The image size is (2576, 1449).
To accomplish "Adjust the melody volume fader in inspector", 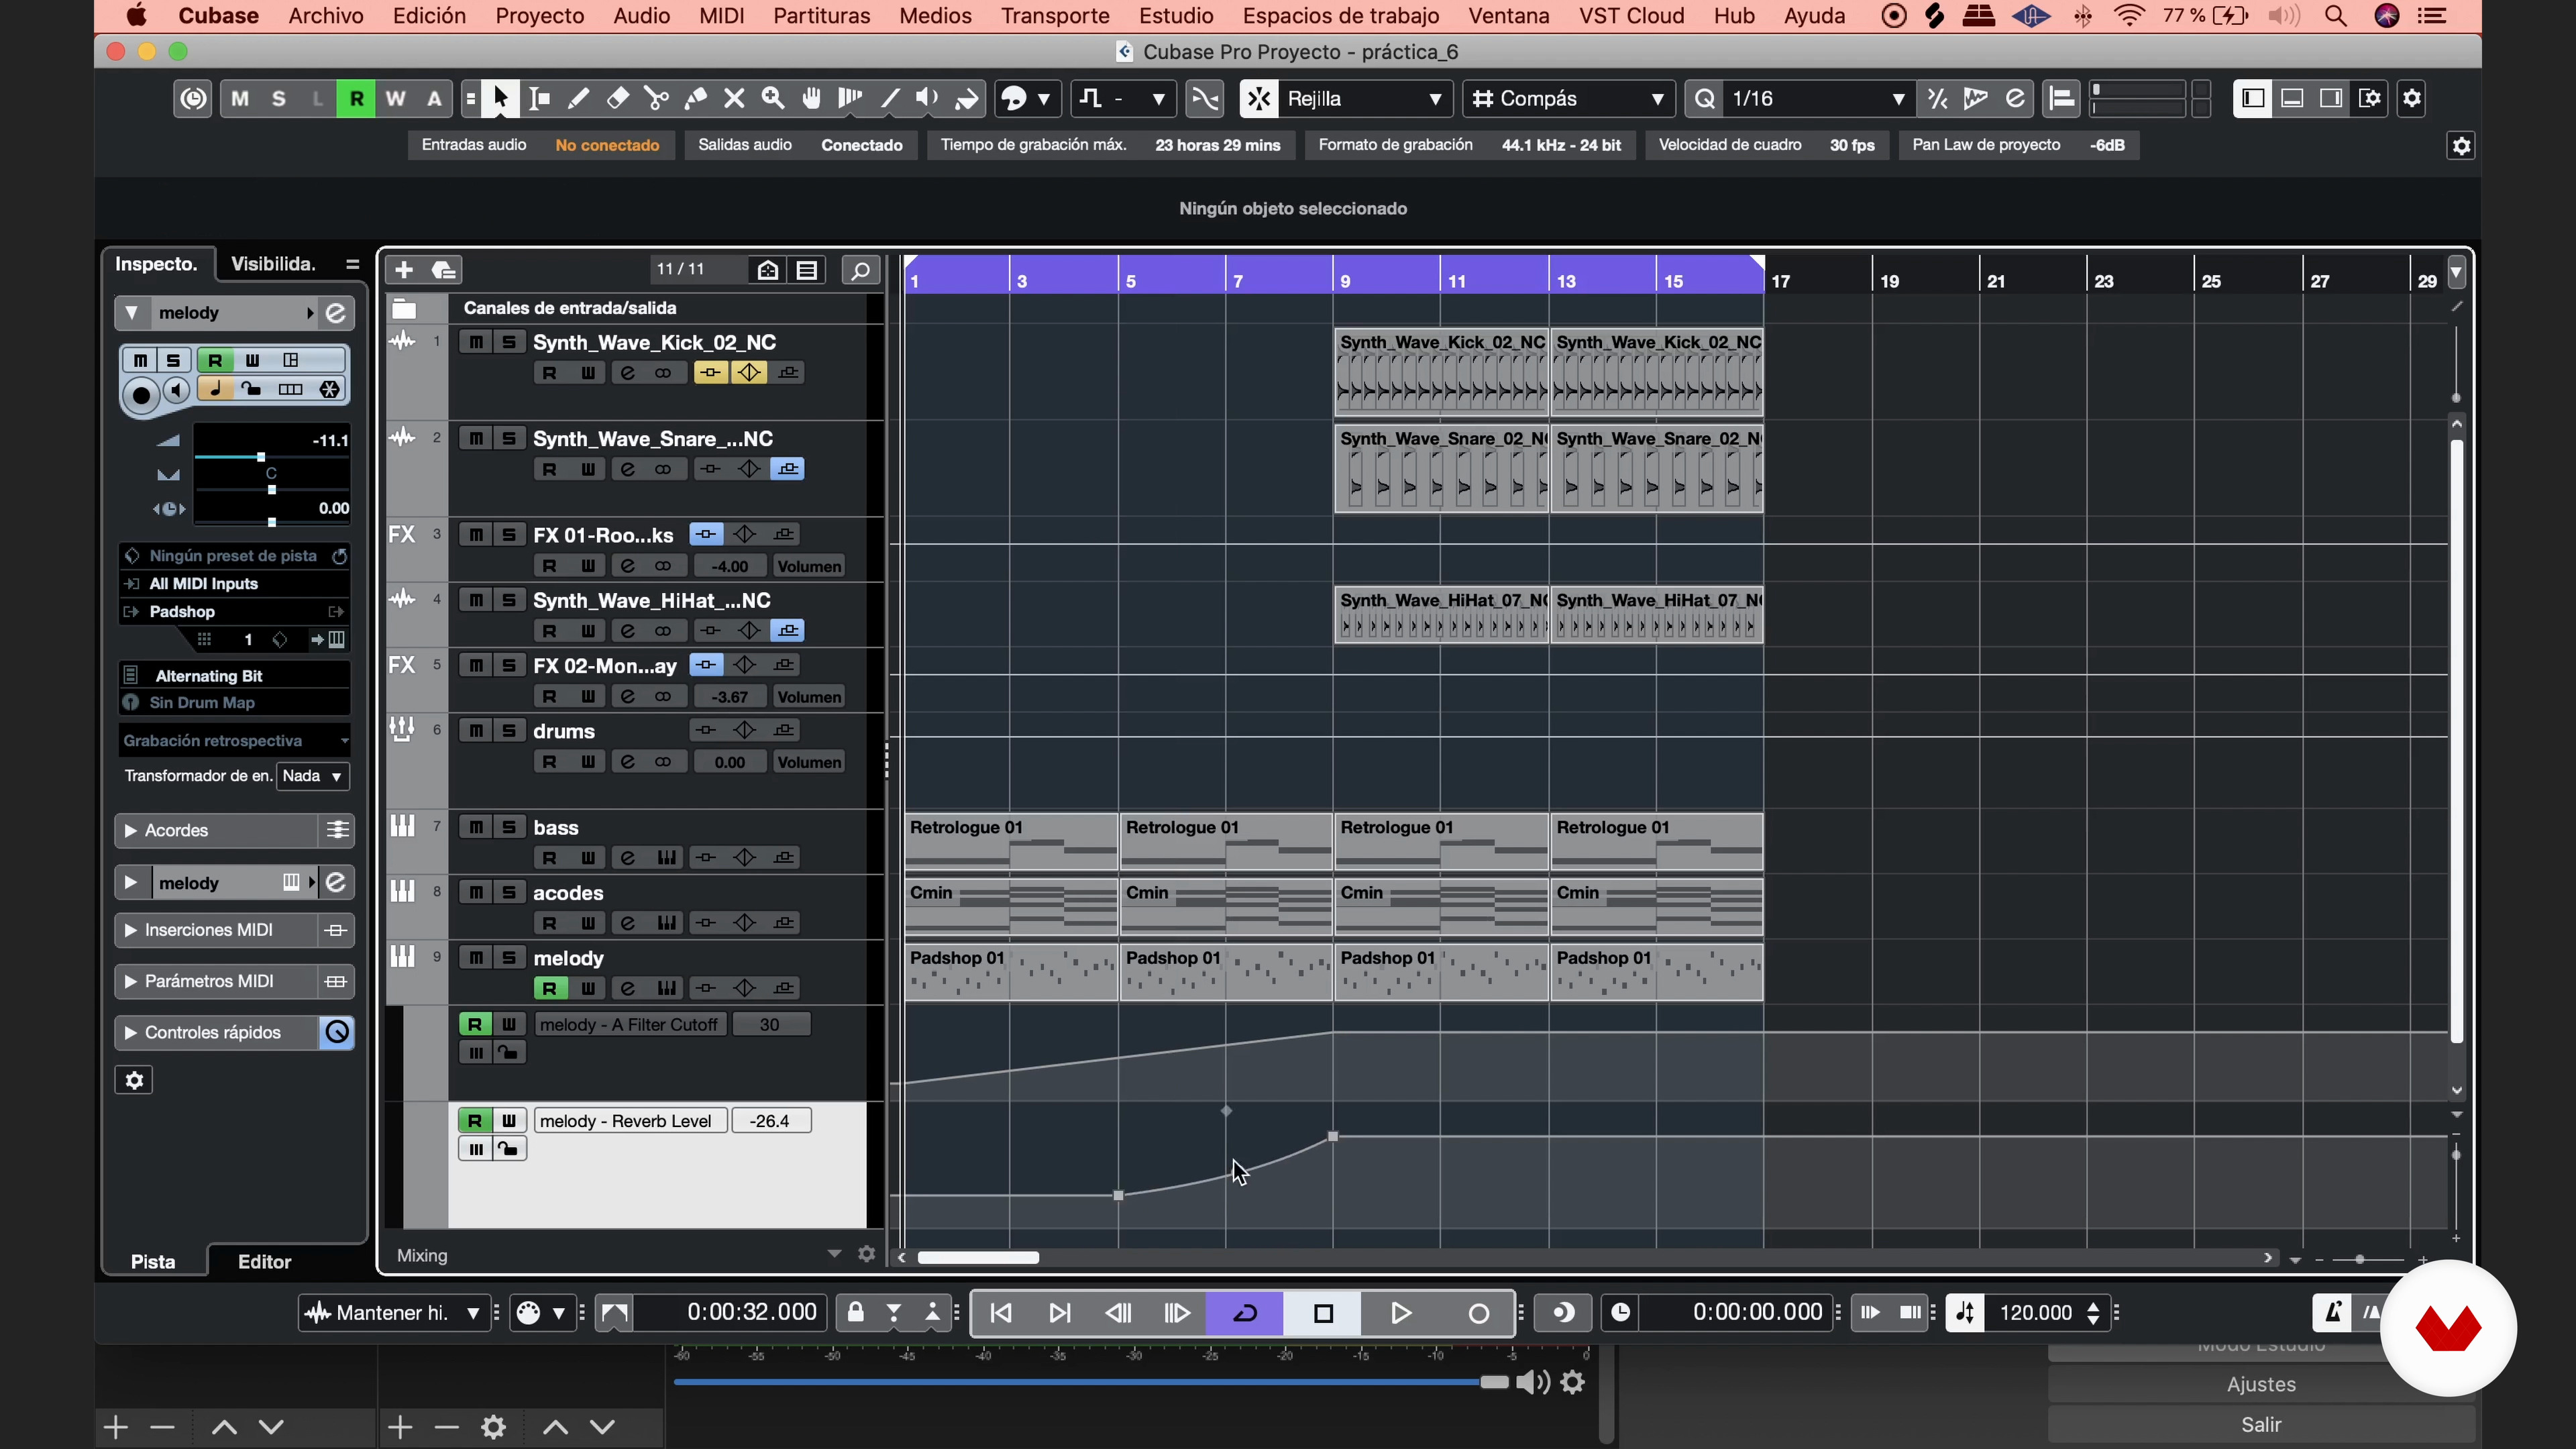I will [261, 457].
